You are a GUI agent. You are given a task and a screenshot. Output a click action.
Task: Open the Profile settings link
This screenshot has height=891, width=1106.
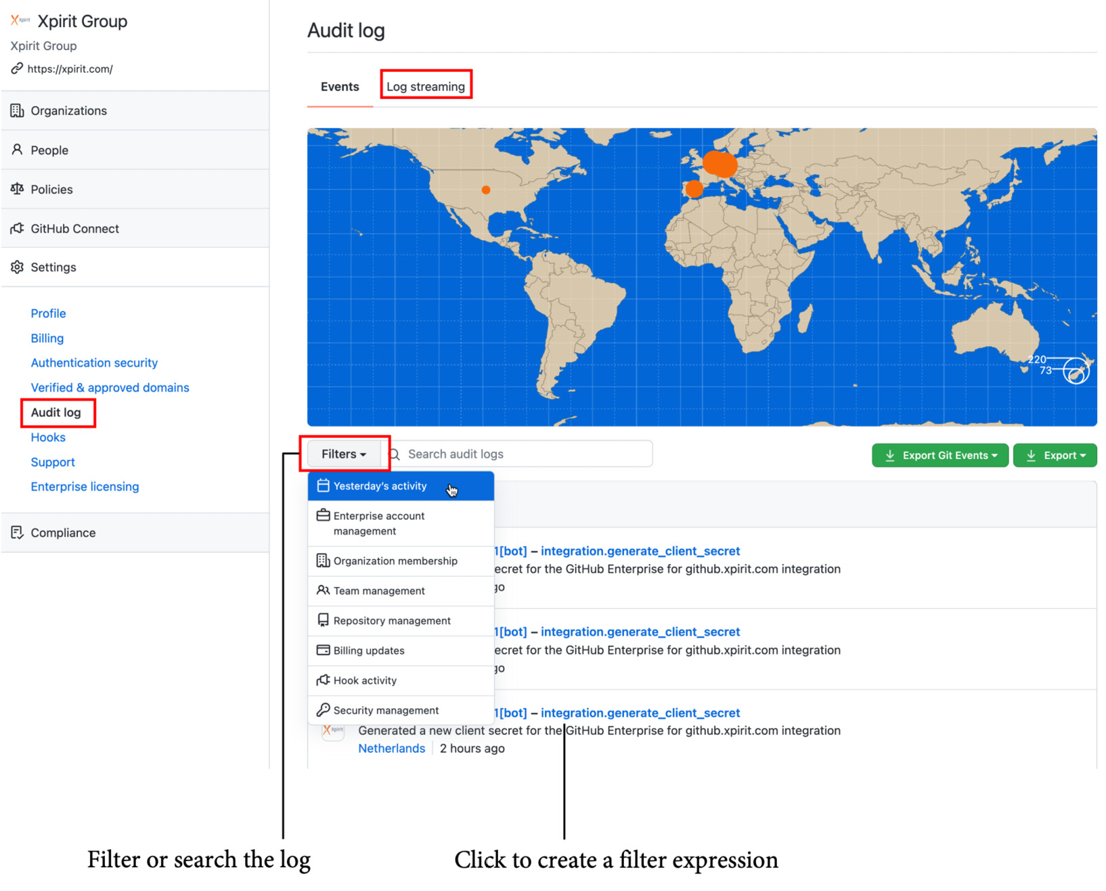[48, 313]
